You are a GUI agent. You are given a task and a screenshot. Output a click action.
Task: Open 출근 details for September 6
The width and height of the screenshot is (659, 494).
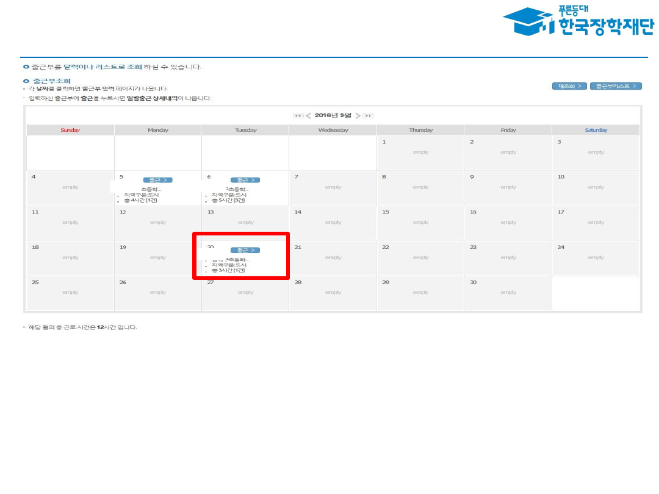coord(245,180)
